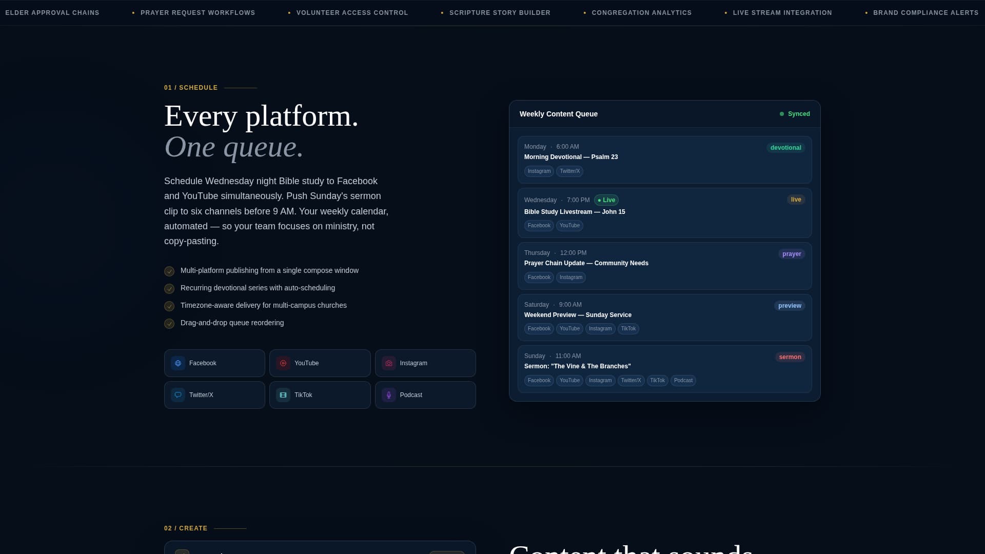Click the 'Every platform.' heading
This screenshot has height=554, width=985.
click(261, 116)
